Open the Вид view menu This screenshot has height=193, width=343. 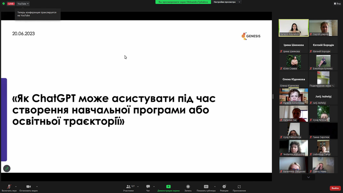click(x=337, y=4)
